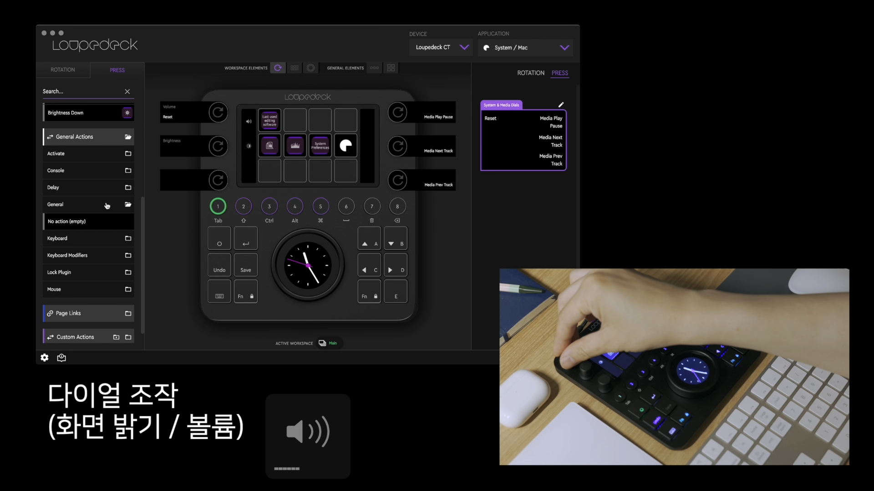The height and width of the screenshot is (491, 874).
Task: Click the Media Play Pause dial
Action: [398, 112]
